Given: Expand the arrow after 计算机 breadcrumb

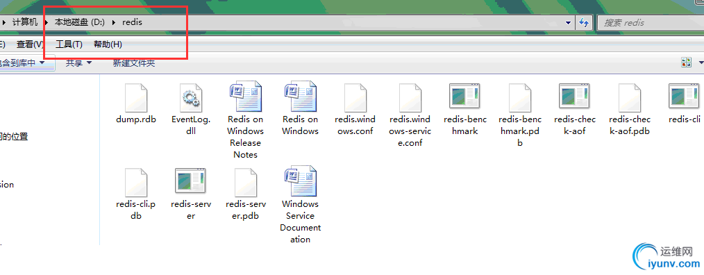Looking at the screenshot, I should pos(47,22).
